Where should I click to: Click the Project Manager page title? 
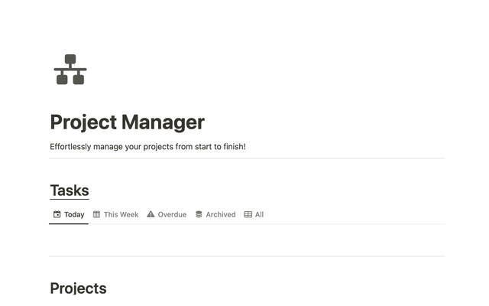pyautogui.click(x=127, y=122)
